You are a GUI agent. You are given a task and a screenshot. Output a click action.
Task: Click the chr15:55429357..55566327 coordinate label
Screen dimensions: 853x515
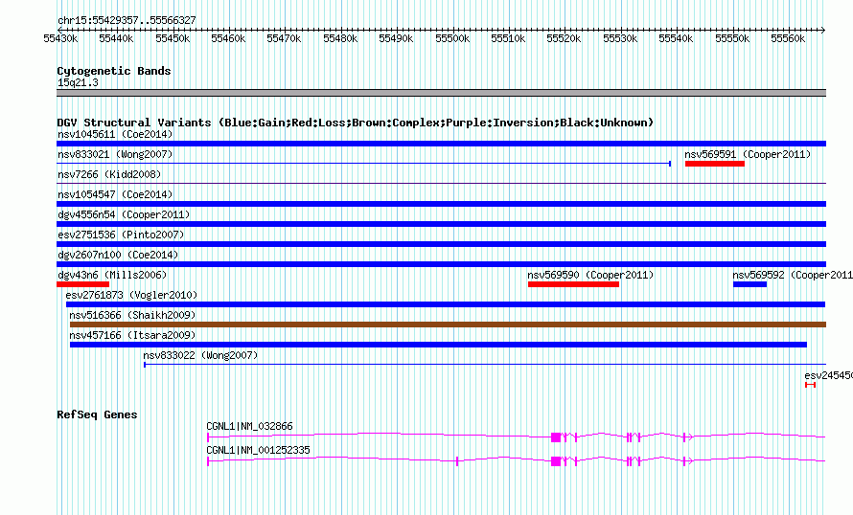127,20
